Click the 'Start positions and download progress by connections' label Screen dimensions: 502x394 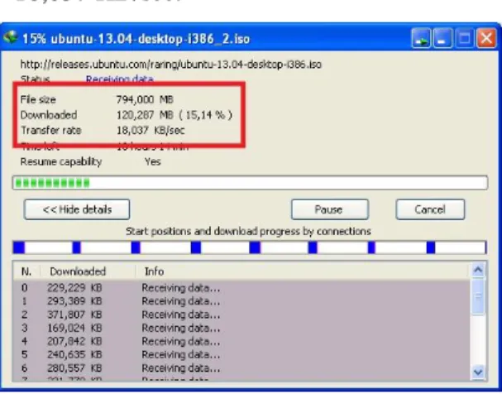[x=248, y=231]
